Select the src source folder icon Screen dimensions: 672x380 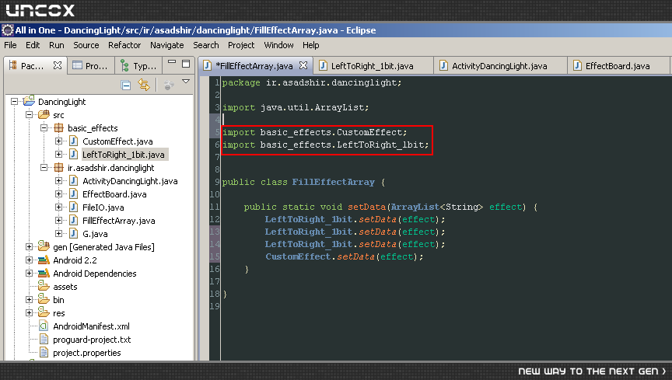click(x=44, y=114)
